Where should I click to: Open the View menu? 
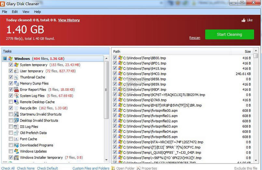click(26, 12)
